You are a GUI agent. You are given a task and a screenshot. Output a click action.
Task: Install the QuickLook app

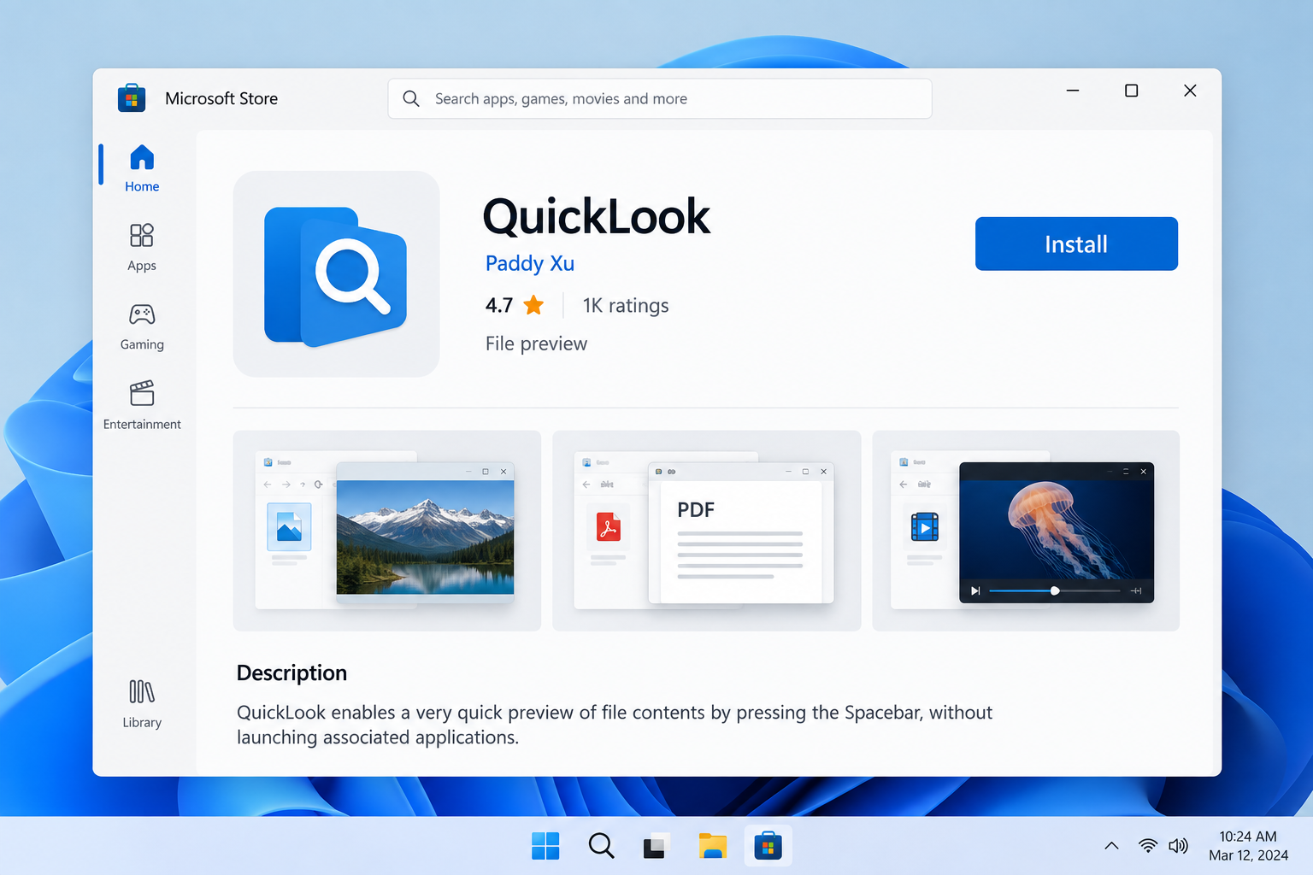click(1076, 244)
